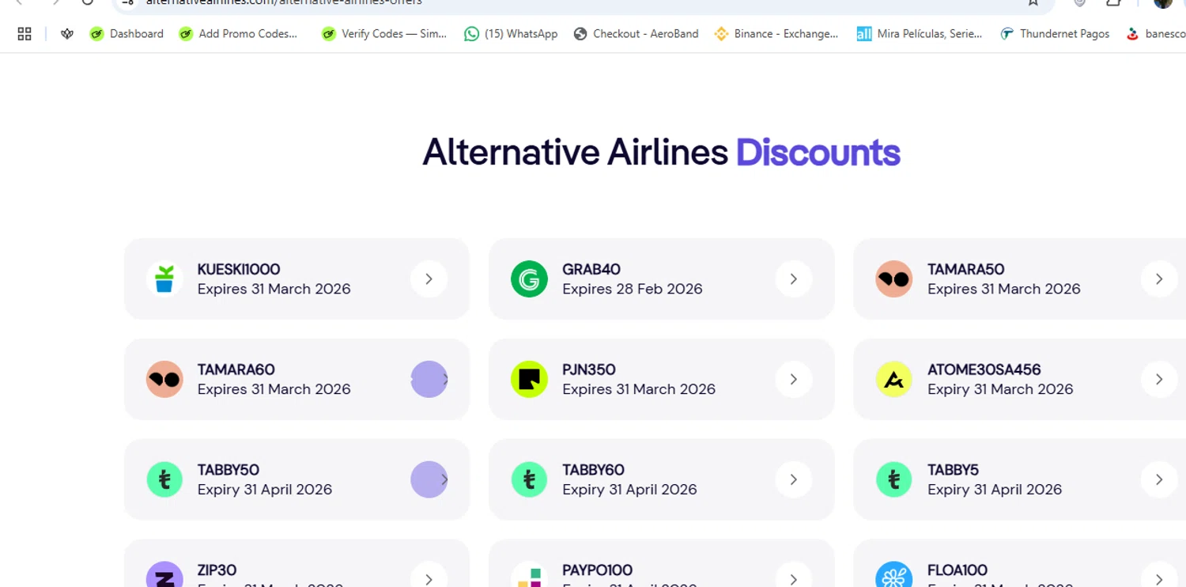Select the TABBY50 discount code text
The width and height of the screenshot is (1186, 587).
tap(228, 470)
